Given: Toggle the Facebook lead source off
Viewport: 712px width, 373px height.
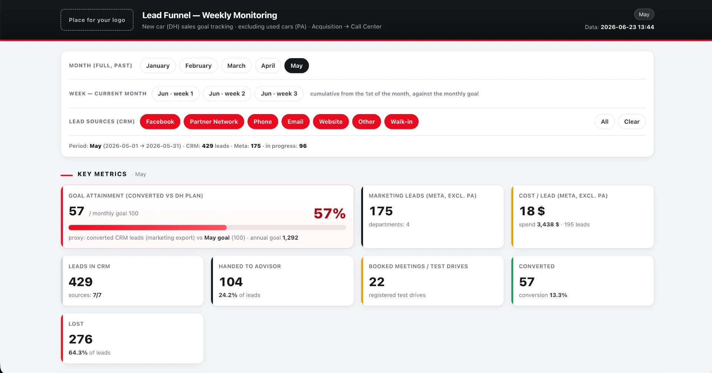Looking at the screenshot, I should 160,121.
